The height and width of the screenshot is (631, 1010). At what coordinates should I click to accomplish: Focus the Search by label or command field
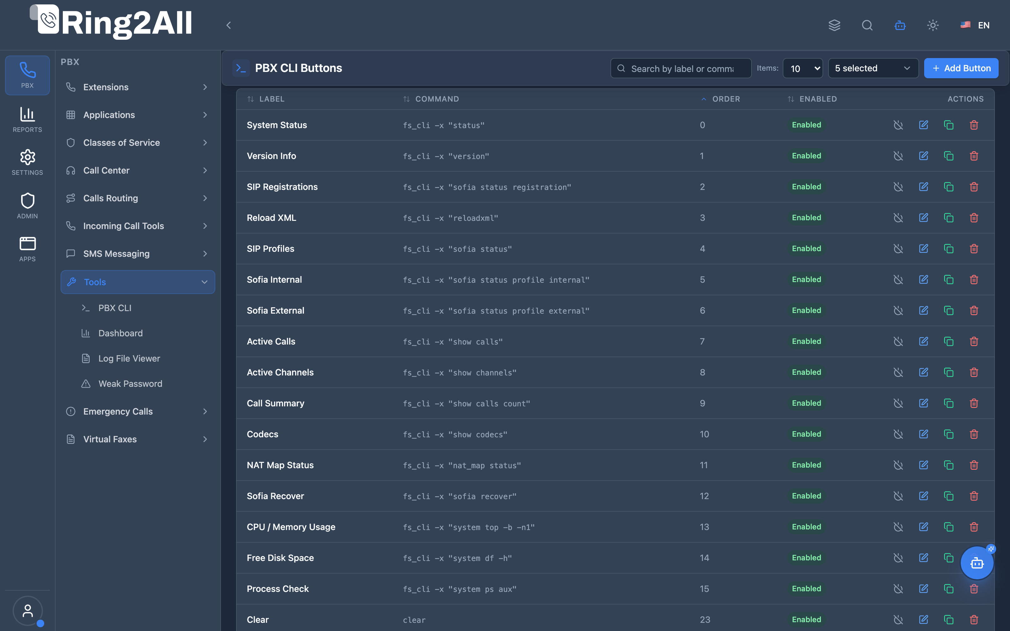(x=681, y=68)
